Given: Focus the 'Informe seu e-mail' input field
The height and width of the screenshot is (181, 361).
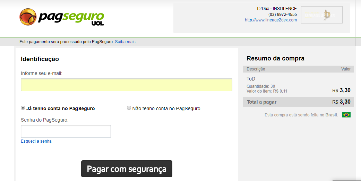Looking at the screenshot, I should (126, 85).
